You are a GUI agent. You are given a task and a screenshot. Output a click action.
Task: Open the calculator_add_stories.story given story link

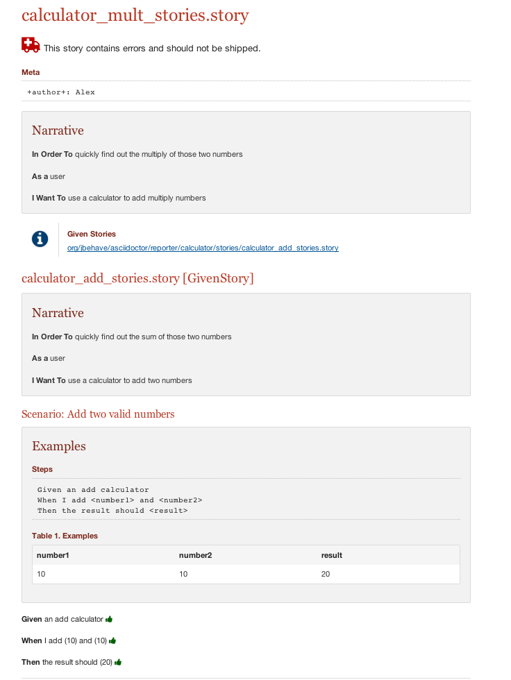[203, 248]
